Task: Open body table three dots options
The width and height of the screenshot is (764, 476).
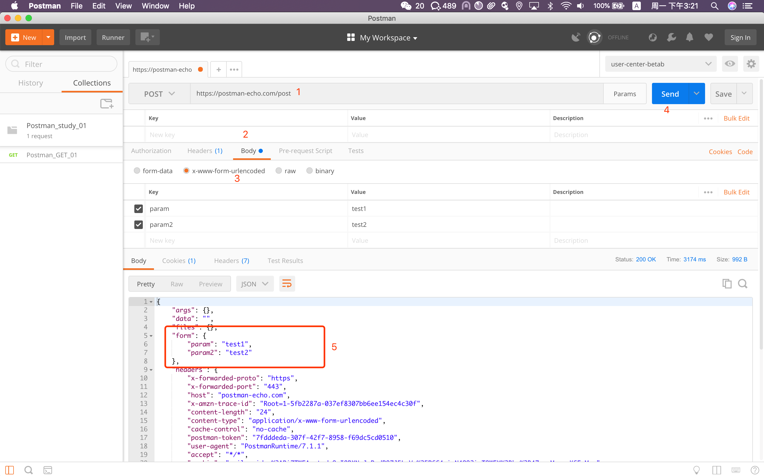Action: click(x=708, y=192)
